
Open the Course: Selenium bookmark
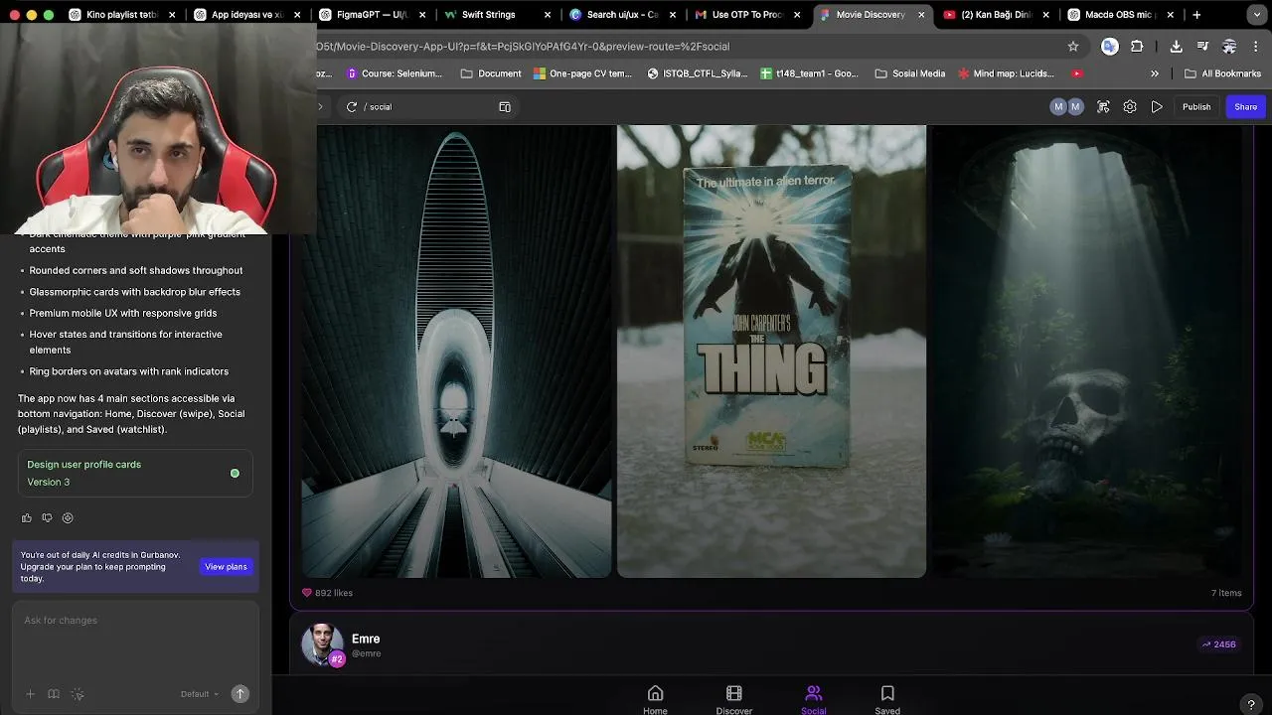[394, 73]
